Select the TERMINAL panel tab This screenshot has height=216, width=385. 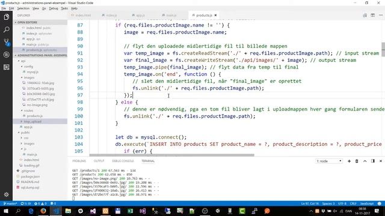pyautogui.click(x=148, y=161)
